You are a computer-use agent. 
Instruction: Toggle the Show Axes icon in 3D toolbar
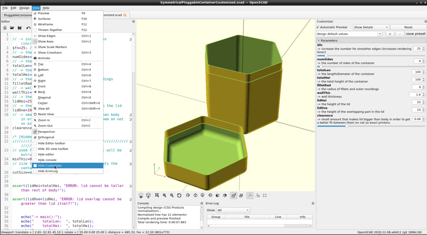tap(250, 195)
